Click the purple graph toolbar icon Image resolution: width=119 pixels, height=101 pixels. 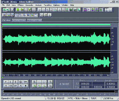(85, 10)
